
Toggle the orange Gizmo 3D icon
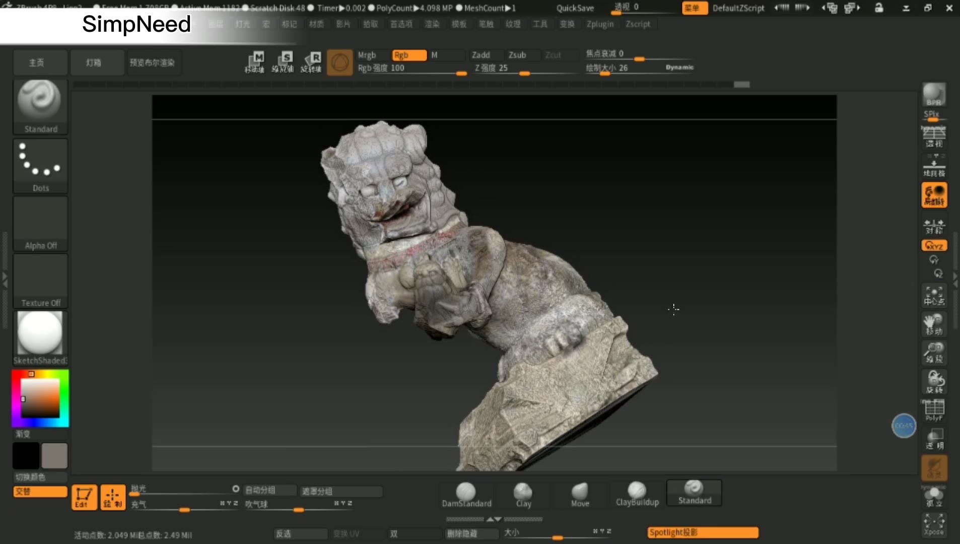[339, 62]
